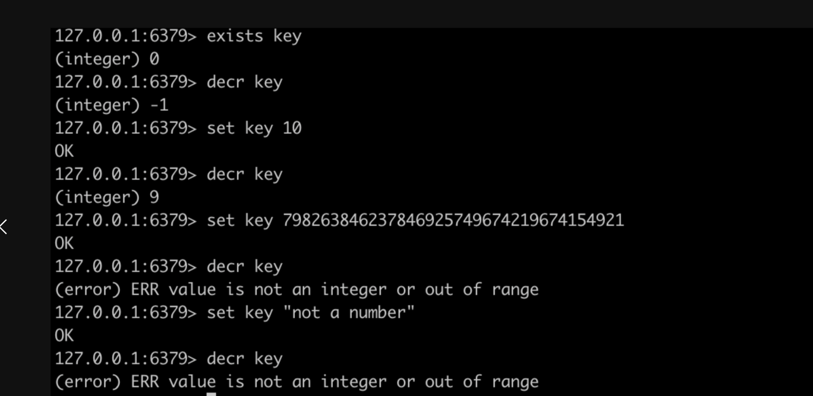Click the first 'ERR value is not an integer' line
Screen dimensions: 813x396
coord(297,290)
